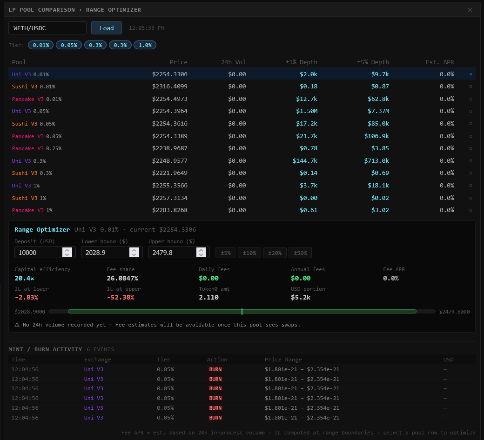The image size is (484, 440).
Task: Click the 12:05:33 PM timestamp
Action: 146,28
